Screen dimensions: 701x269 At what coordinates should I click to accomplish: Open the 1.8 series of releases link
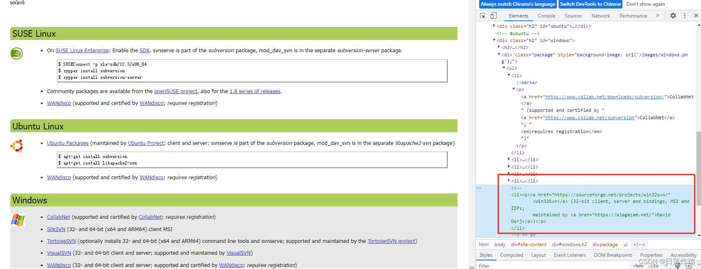[x=255, y=91]
